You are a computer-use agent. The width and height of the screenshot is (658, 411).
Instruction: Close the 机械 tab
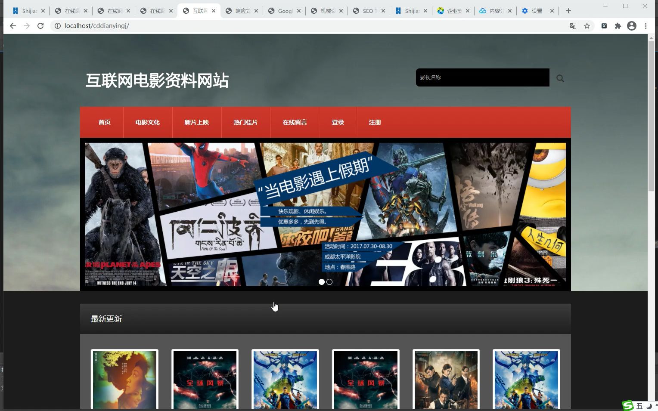pyautogui.click(x=341, y=11)
